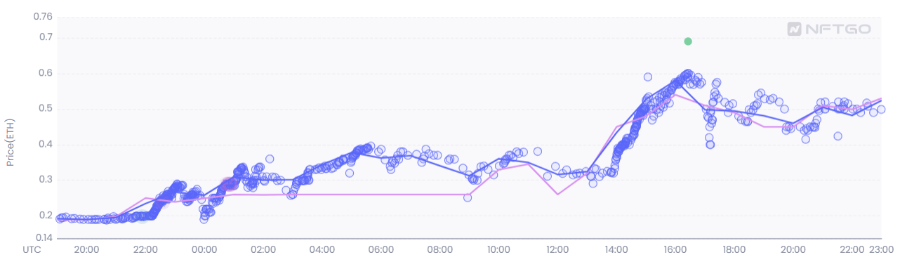Click the 04:00 tick label
This screenshot has width=900, height=262.
pos(322,249)
